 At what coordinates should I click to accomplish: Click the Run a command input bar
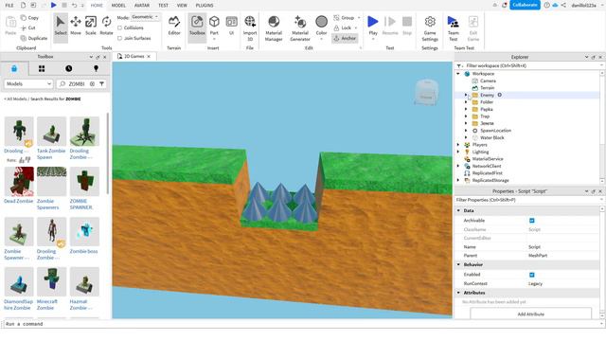click(301, 324)
